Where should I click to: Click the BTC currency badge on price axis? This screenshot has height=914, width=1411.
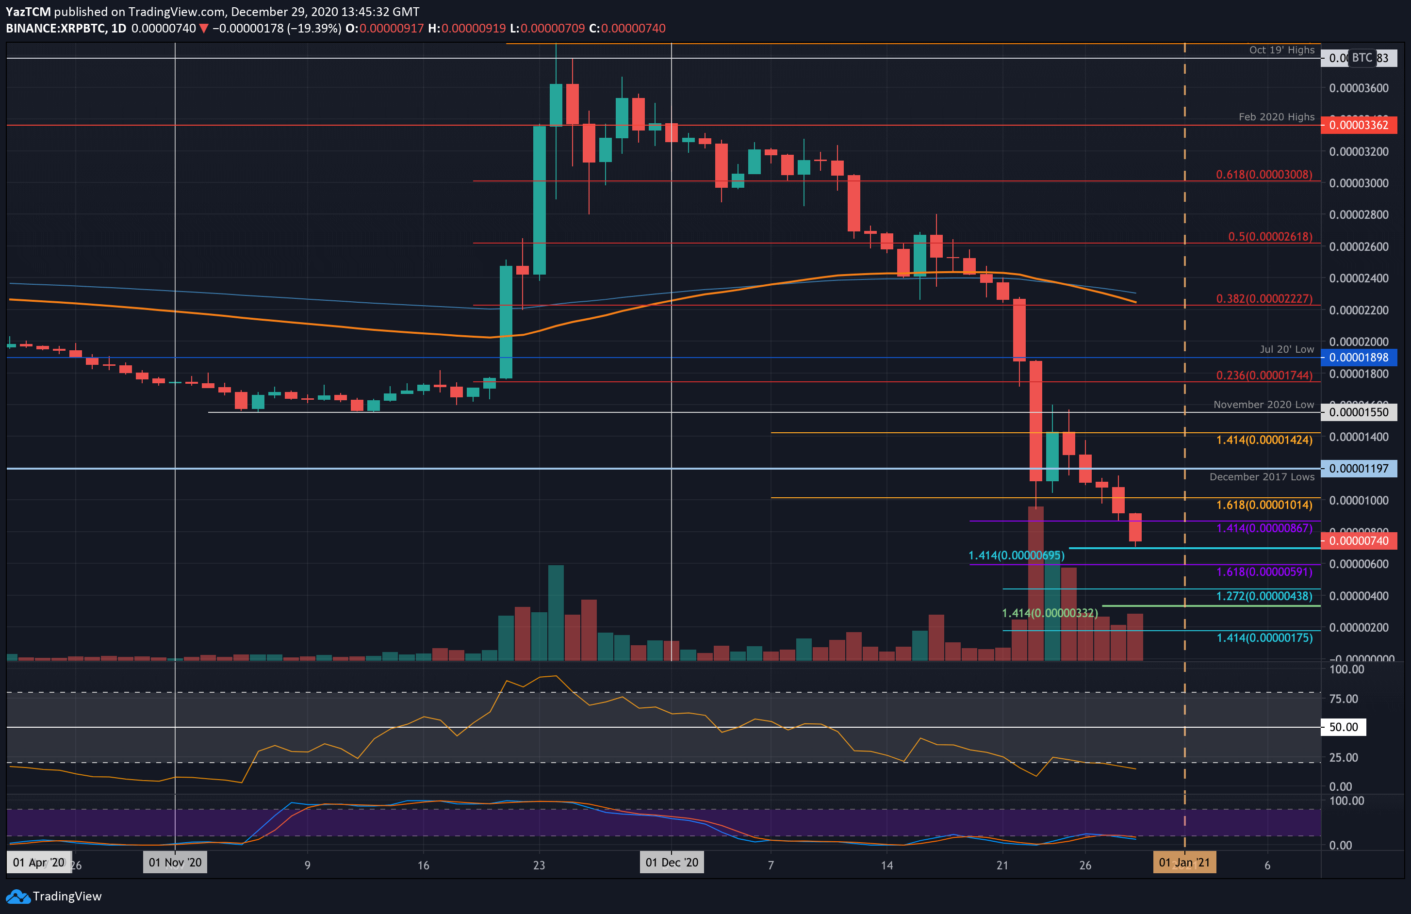tap(1362, 58)
